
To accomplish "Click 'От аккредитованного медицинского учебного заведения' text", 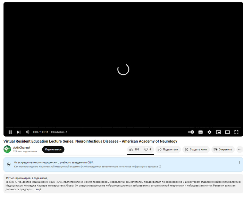I will click(54, 163).
